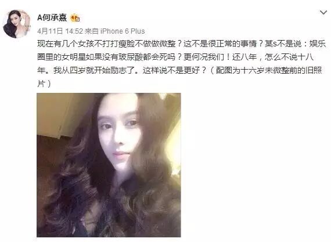
Task: Click the woman's face in the posted photo
Action: 118,135
